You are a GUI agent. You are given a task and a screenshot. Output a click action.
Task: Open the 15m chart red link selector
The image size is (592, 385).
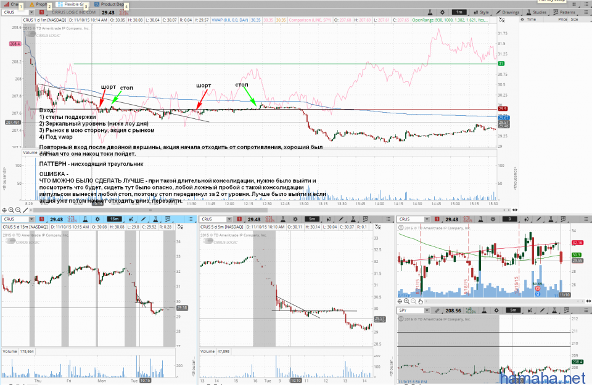[42, 219]
